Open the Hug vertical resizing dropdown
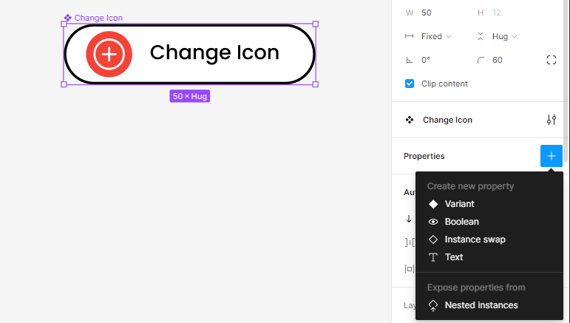 coord(503,36)
